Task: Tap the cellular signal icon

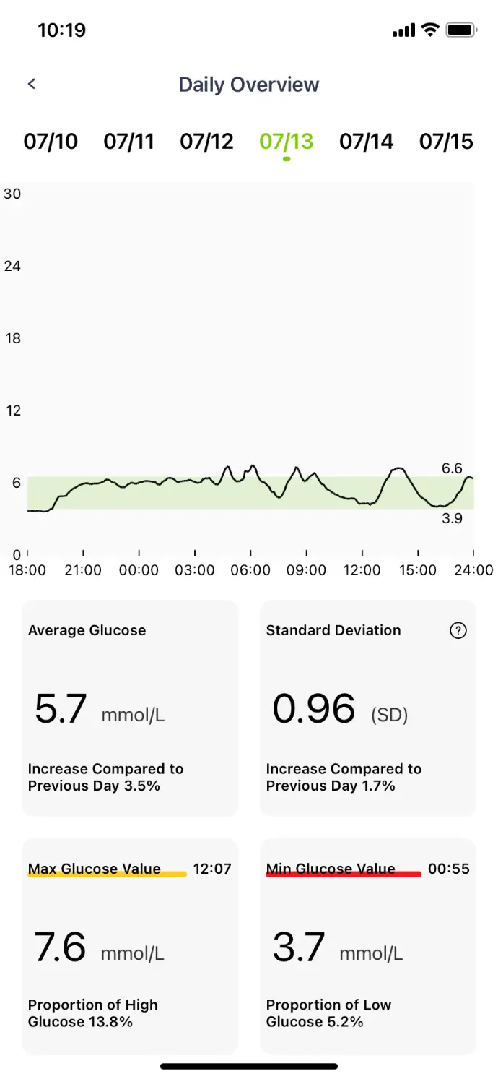Action: [x=403, y=30]
